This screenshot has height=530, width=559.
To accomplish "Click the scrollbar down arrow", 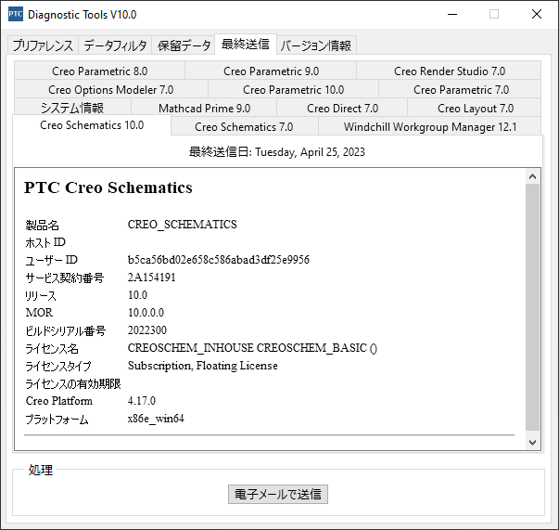I will pos(533,443).
